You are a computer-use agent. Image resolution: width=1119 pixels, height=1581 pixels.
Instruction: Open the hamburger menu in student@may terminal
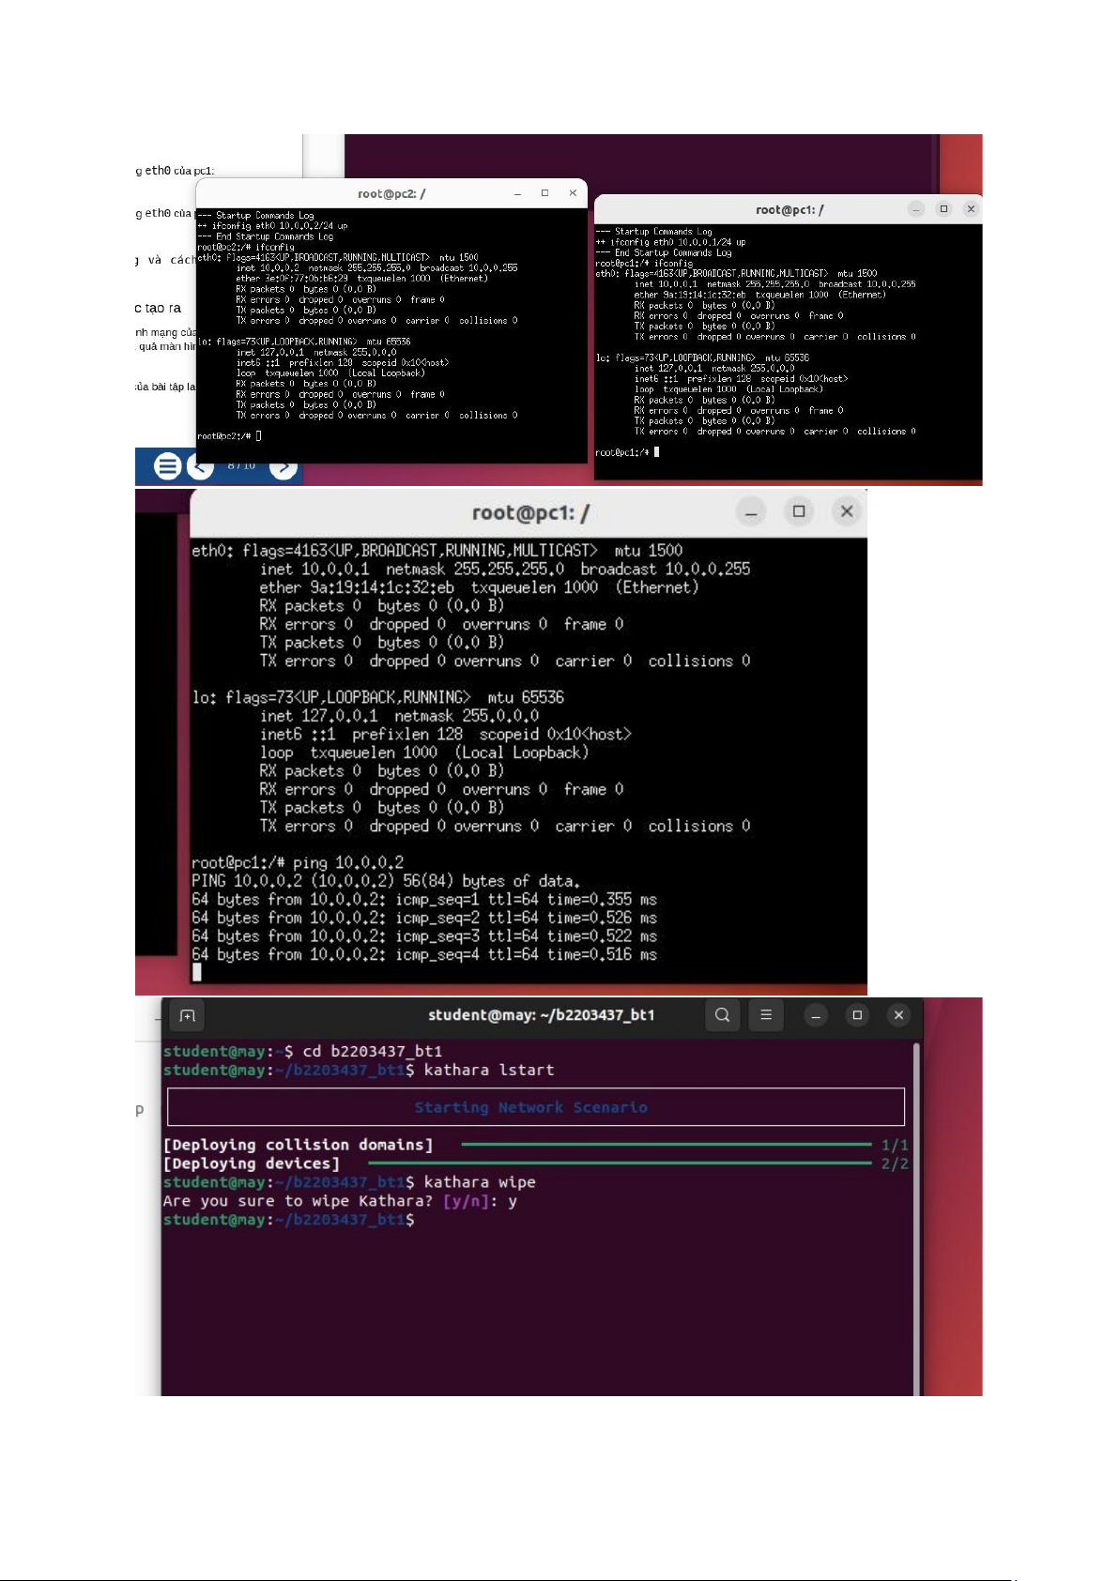[766, 1014]
